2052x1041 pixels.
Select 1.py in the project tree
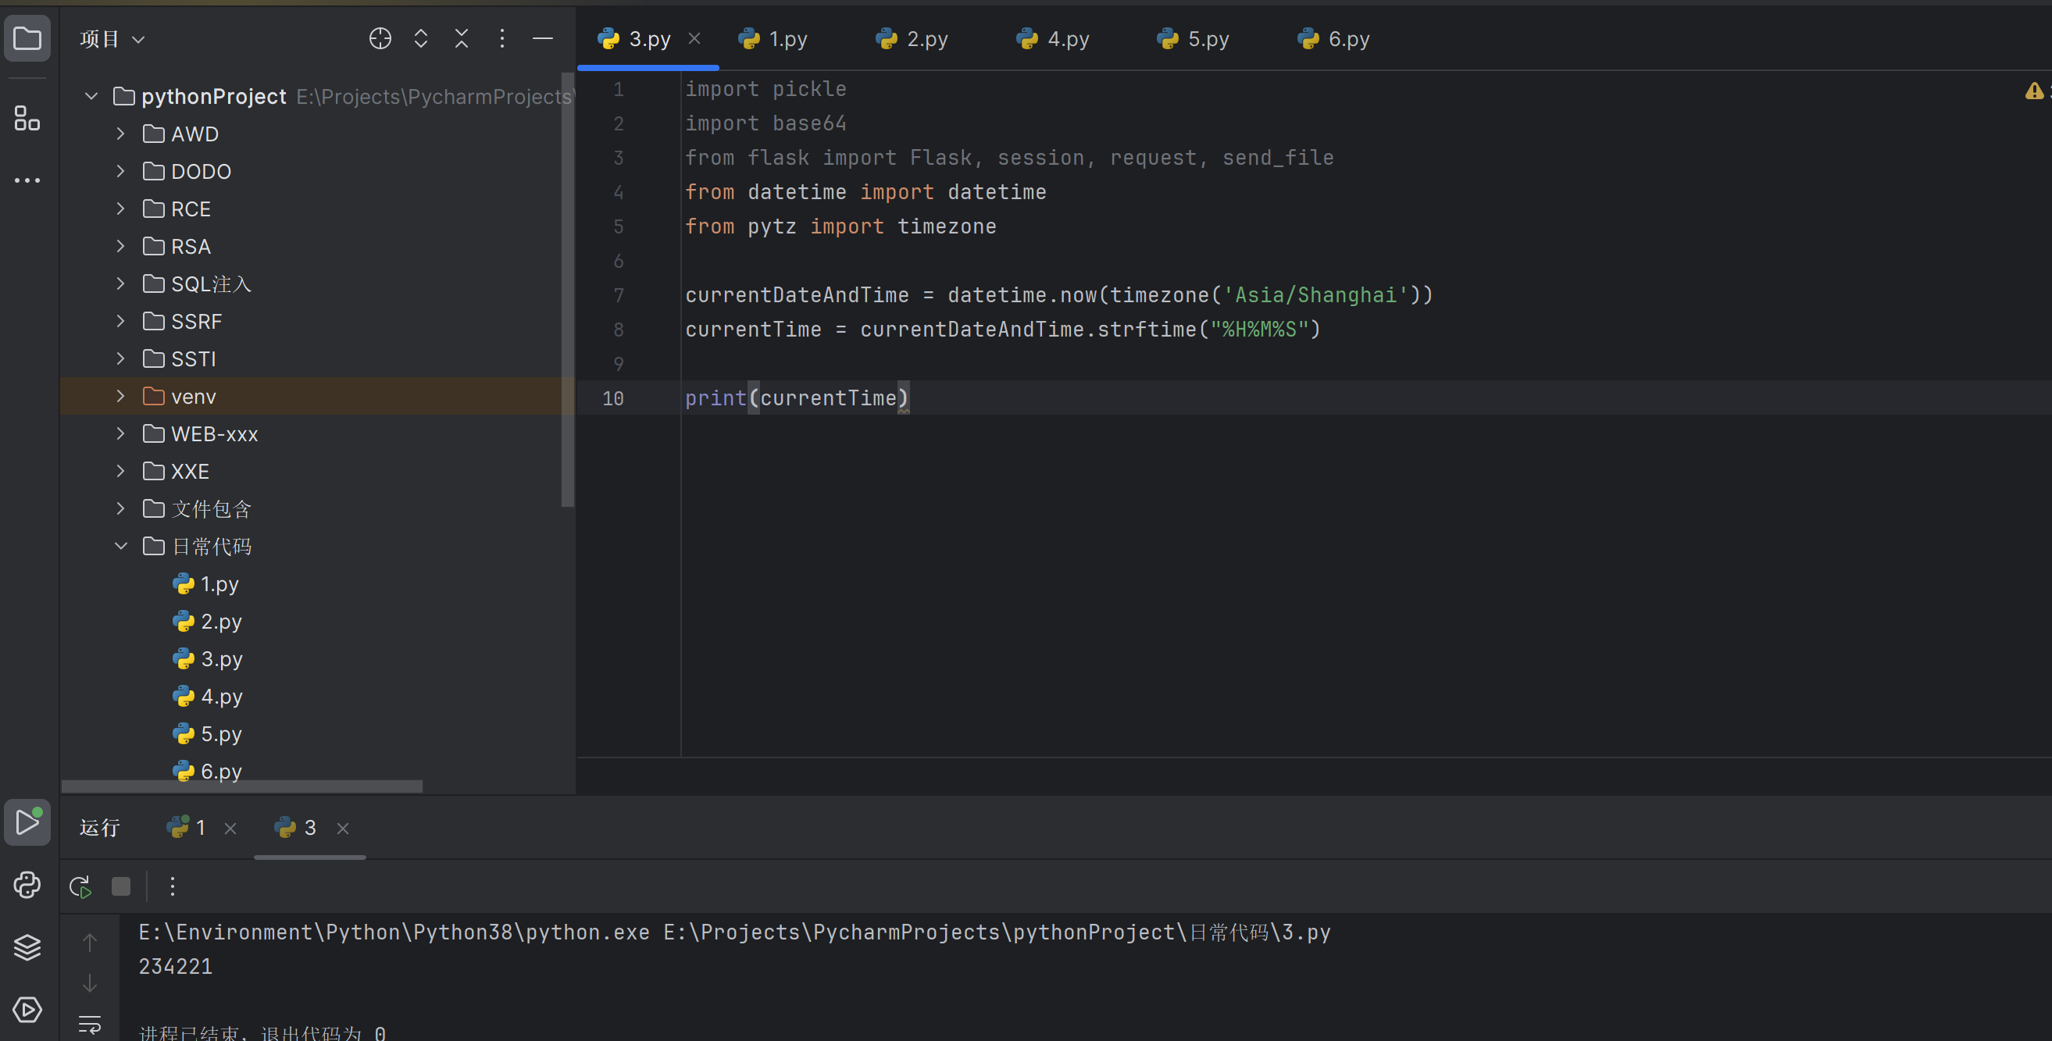click(205, 584)
